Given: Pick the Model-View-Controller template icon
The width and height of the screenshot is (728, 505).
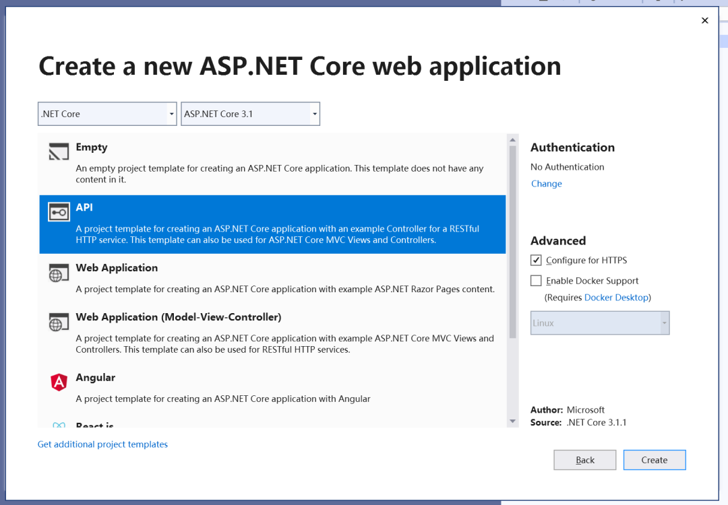Looking at the screenshot, I should click(x=59, y=322).
